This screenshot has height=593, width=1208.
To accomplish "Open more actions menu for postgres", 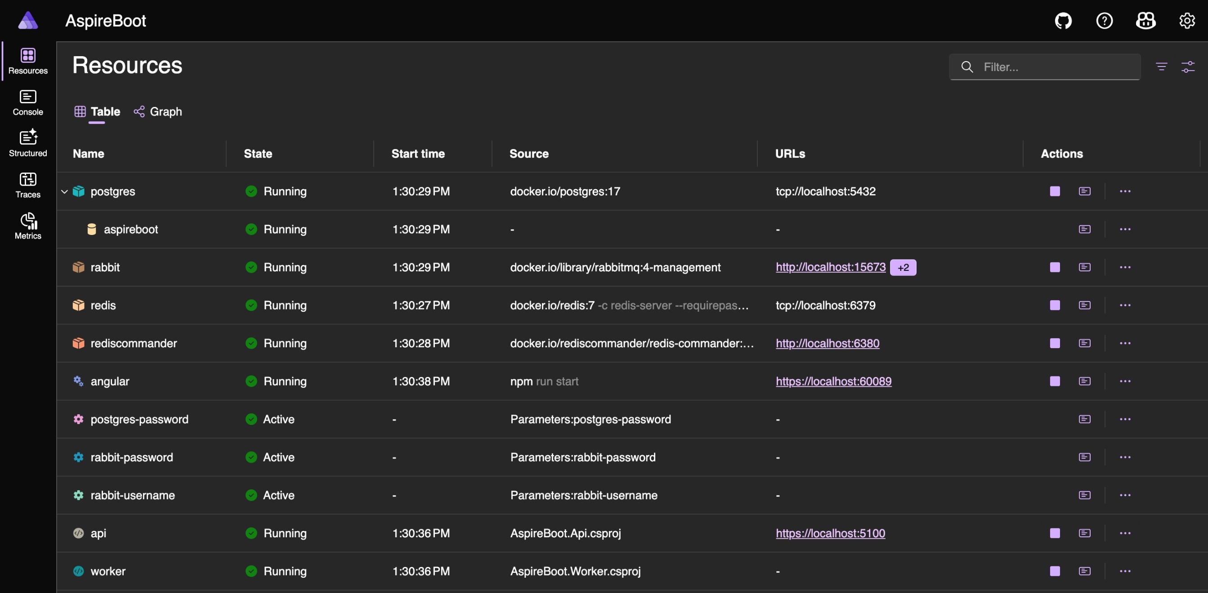I will pyautogui.click(x=1125, y=191).
